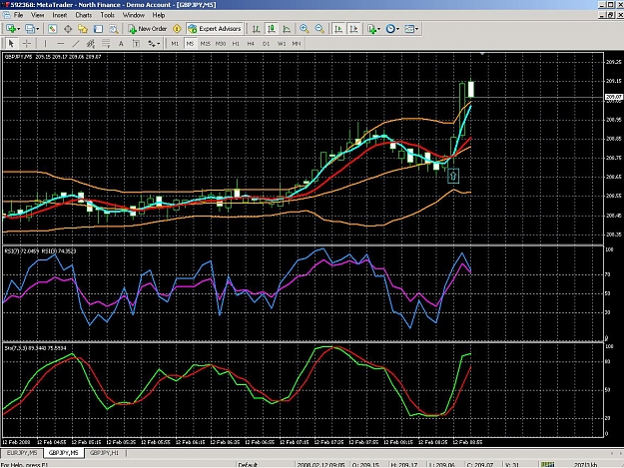Click the blue arrow marker on chart
Screen dimensions: 624x468
pyautogui.click(x=453, y=176)
